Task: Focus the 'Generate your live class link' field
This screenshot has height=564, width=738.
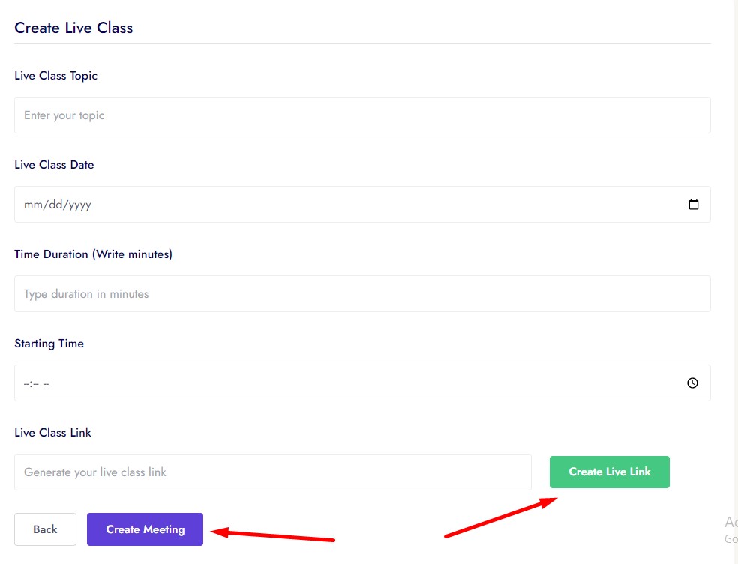Action: [x=272, y=472]
